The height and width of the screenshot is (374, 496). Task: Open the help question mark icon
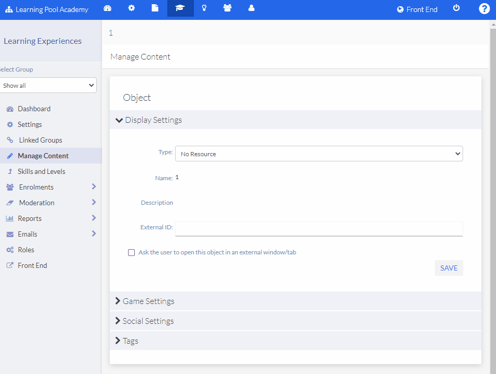click(484, 8)
